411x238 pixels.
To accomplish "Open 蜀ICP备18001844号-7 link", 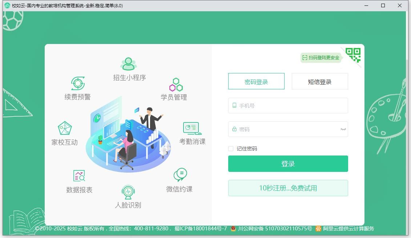I will [201, 229].
